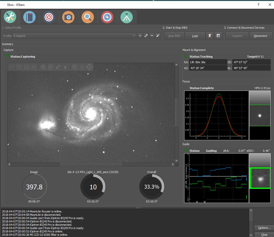Switch to the Align bullseye tab
This screenshot has height=237, width=274.
pyautogui.click(x=49, y=17)
